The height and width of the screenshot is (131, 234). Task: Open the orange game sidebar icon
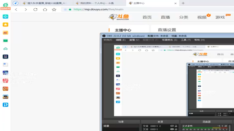(x=5, y=89)
